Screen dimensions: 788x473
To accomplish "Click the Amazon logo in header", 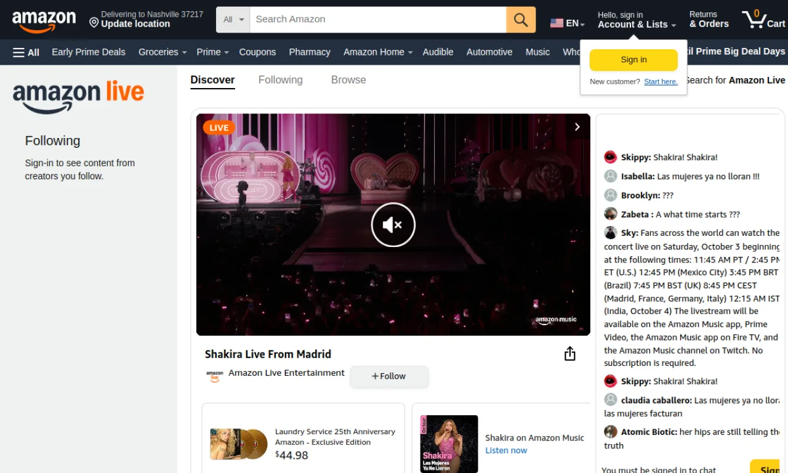I will click(x=44, y=22).
